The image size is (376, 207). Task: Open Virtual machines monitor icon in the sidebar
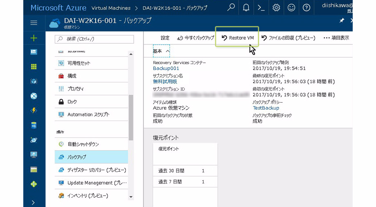coord(34,155)
